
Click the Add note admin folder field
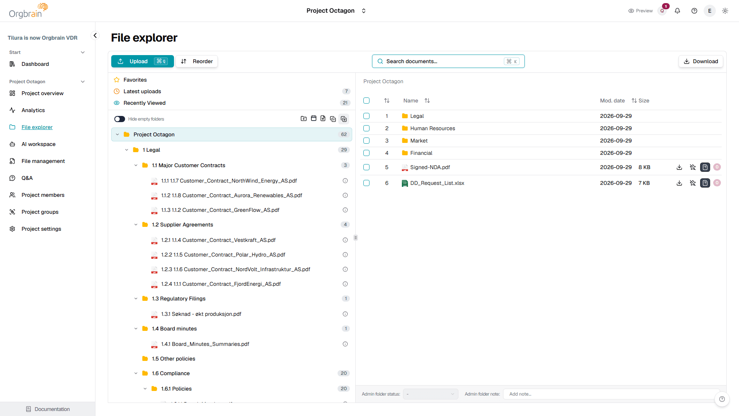(611, 394)
